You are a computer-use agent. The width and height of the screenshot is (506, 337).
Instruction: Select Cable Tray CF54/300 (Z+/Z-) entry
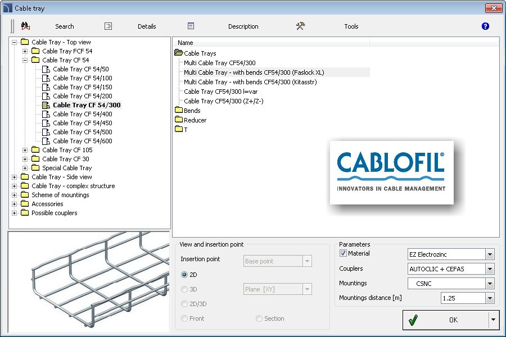[224, 101]
